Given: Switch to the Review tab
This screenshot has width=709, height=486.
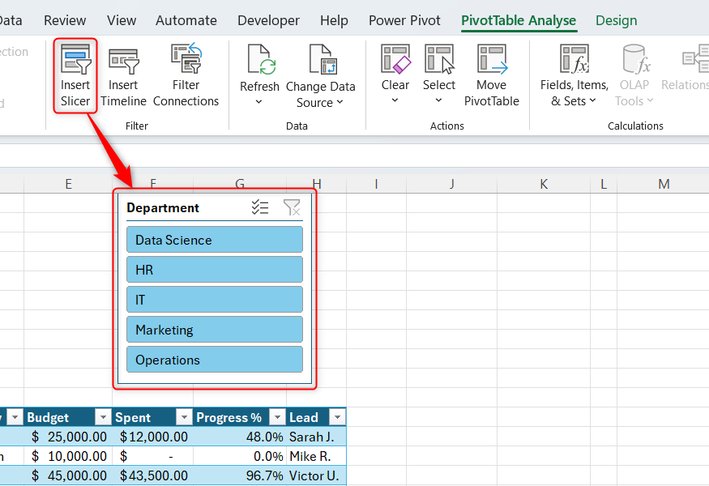Looking at the screenshot, I should (65, 20).
